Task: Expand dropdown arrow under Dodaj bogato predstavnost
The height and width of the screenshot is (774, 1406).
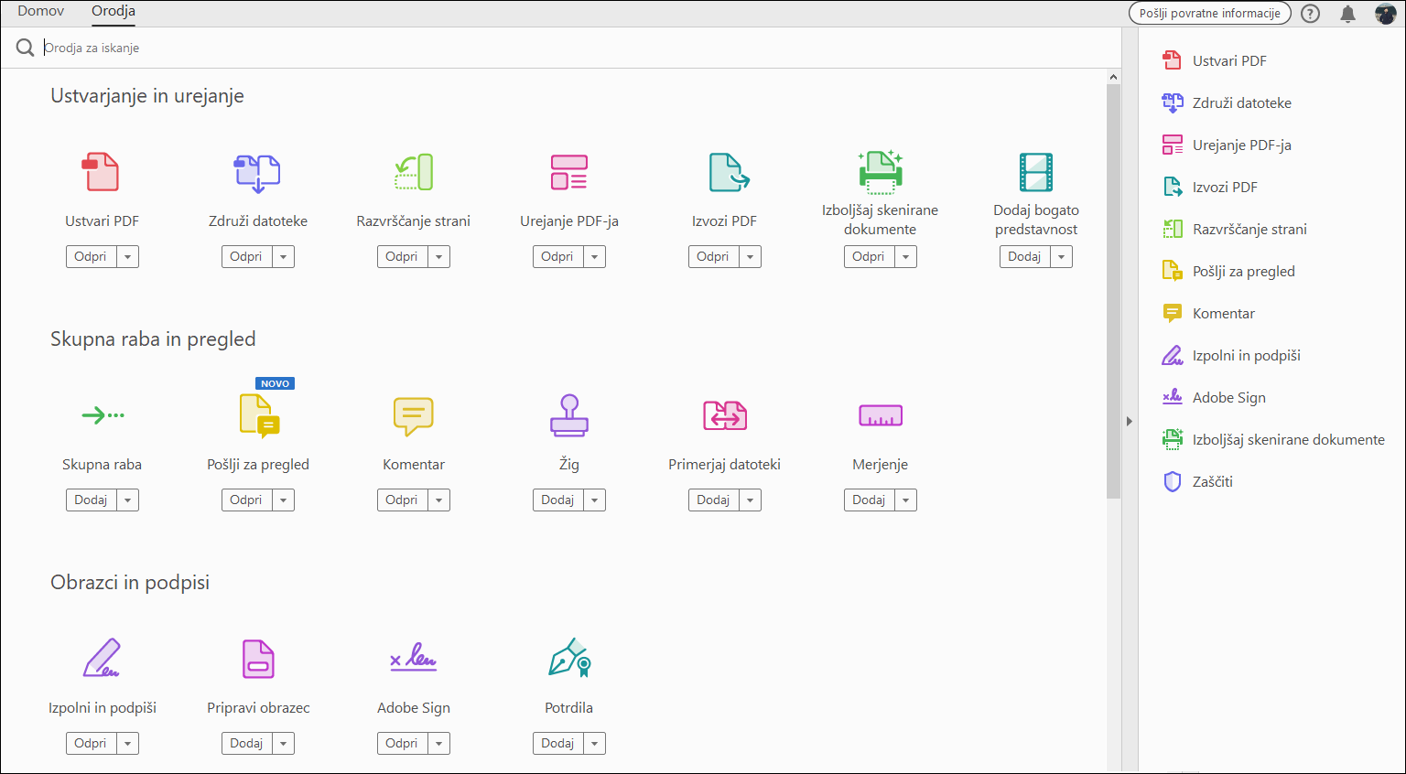Action: [x=1062, y=257]
